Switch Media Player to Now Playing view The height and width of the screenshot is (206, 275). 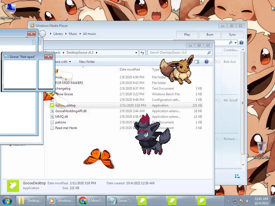coord(237,176)
